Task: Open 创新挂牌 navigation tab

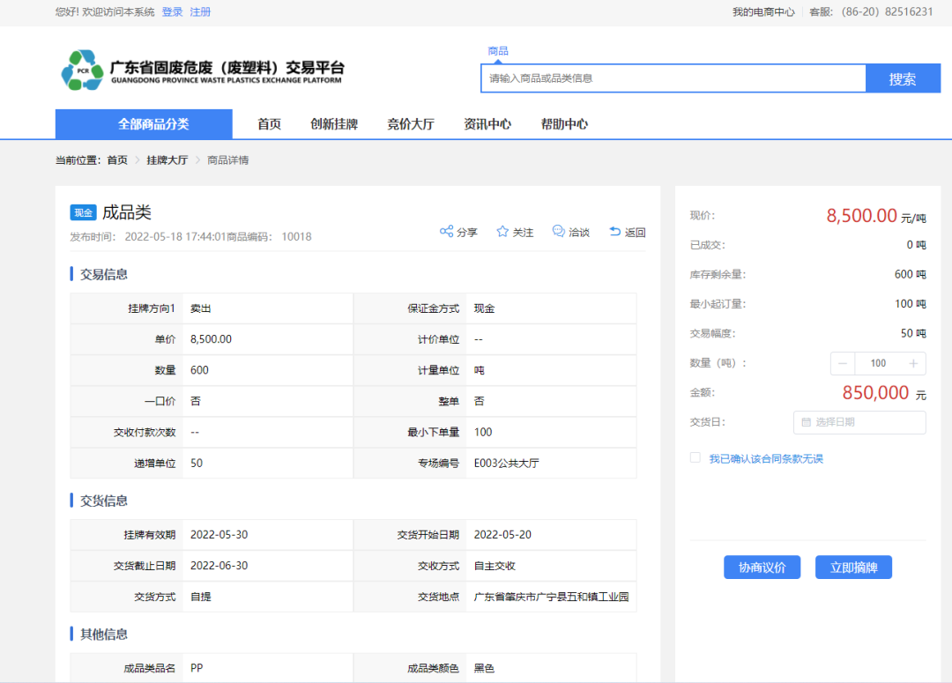Action: click(334, 124)
